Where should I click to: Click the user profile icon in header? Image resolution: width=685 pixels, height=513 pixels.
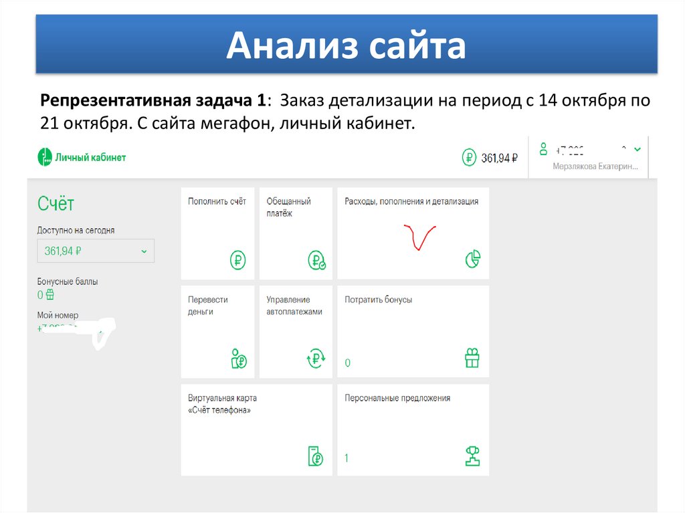(x=543, y=149)
